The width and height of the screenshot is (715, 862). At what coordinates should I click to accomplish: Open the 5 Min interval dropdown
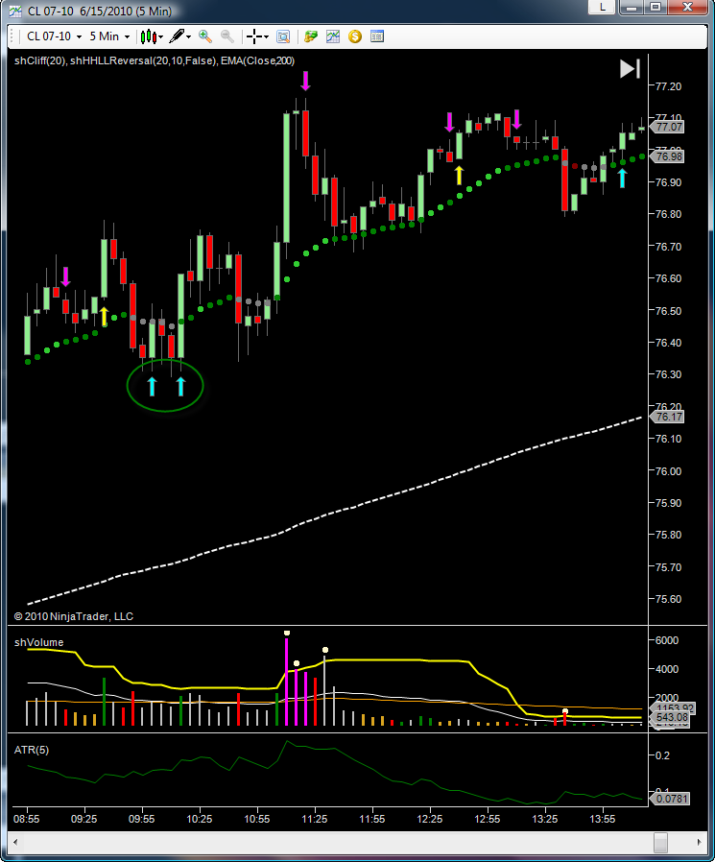(109, 36)
